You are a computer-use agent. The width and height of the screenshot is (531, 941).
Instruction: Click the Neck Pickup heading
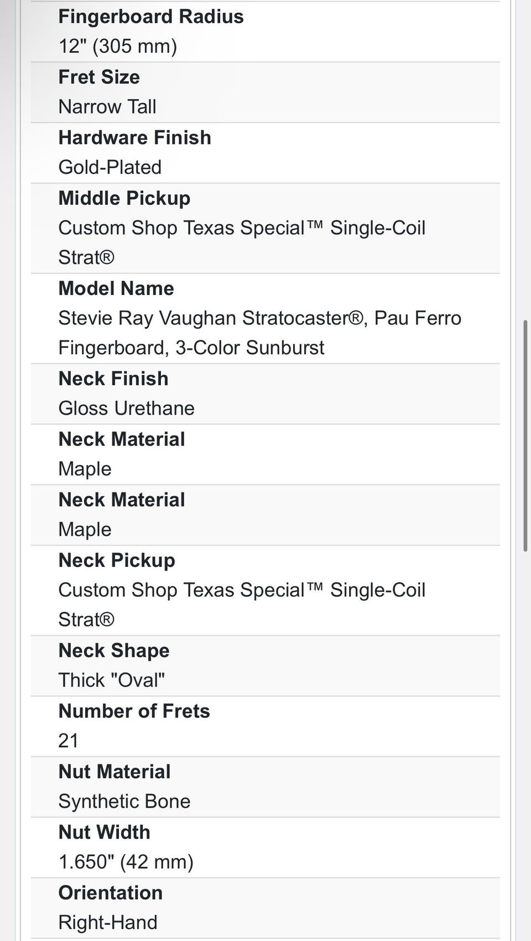(x=117, y=560)
